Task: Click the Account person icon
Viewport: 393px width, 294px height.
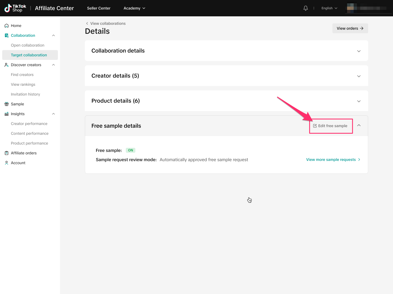Action: click(x=7, y=163)
